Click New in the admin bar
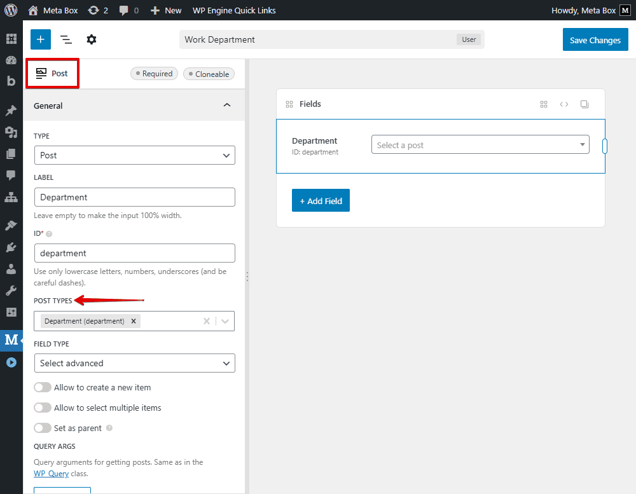This screenshot has width=636, height=494. [x=167, y=10]
